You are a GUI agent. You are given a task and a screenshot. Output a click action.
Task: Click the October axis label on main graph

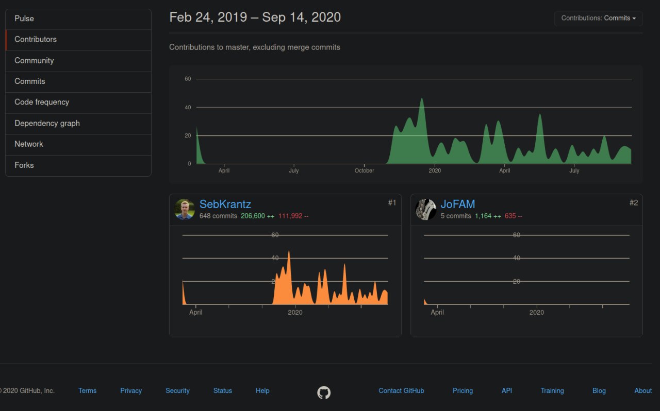[365, 170]
